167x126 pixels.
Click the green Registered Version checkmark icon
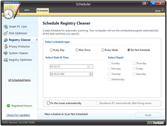8,106
